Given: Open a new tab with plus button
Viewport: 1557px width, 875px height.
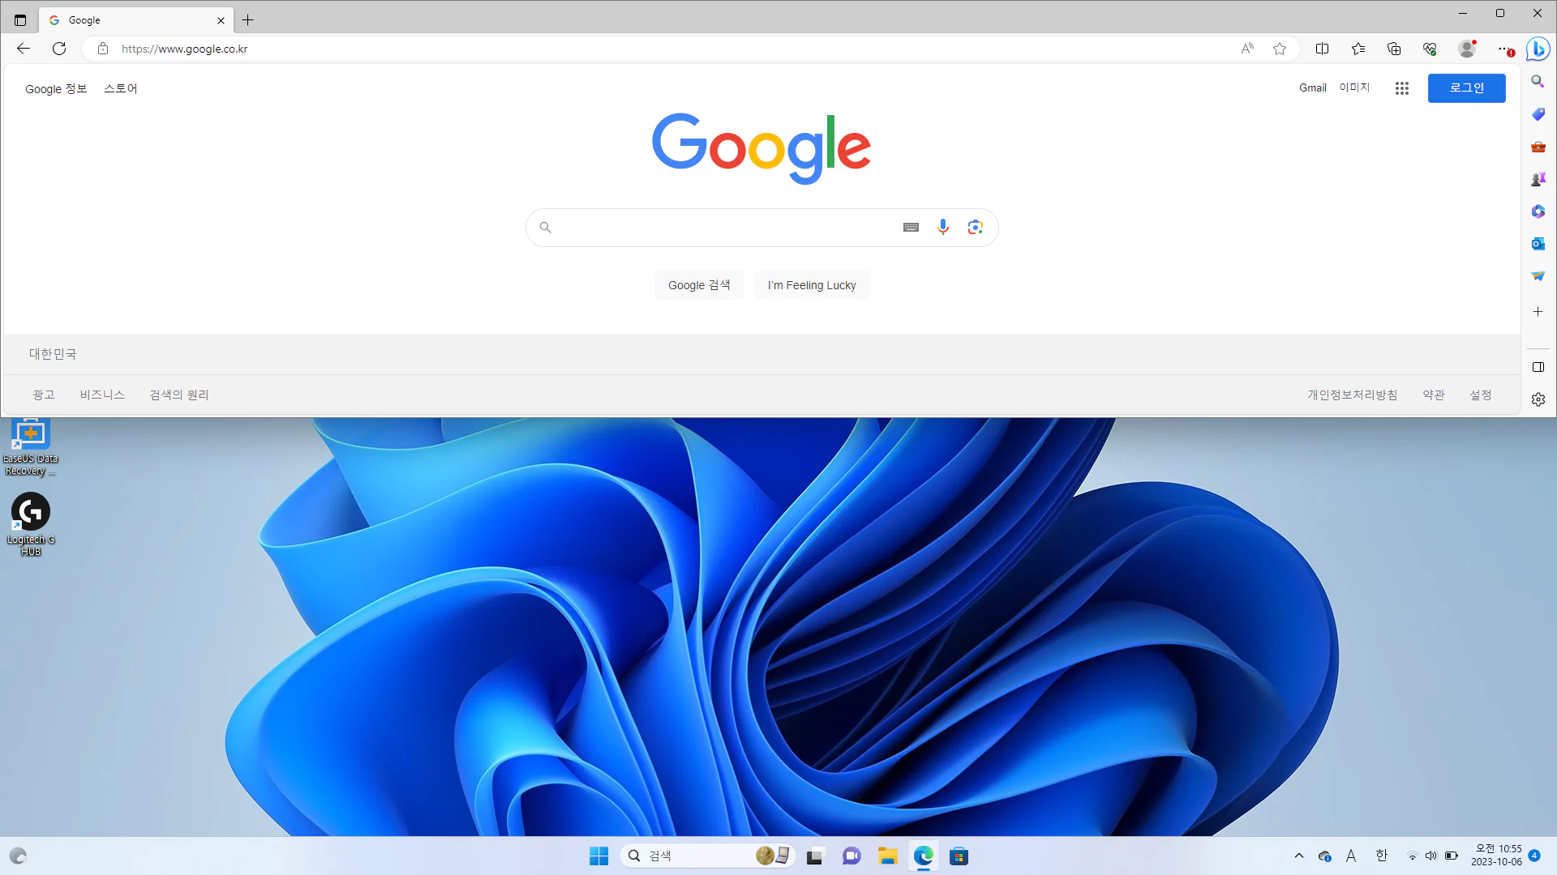Looking at the screenshot, I should coord(248,20).
